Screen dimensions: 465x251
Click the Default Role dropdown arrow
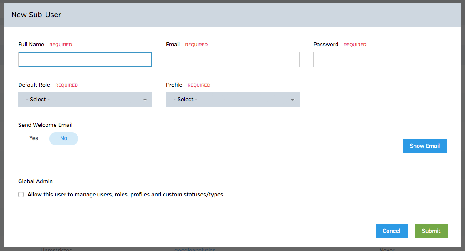coord(145,100)
